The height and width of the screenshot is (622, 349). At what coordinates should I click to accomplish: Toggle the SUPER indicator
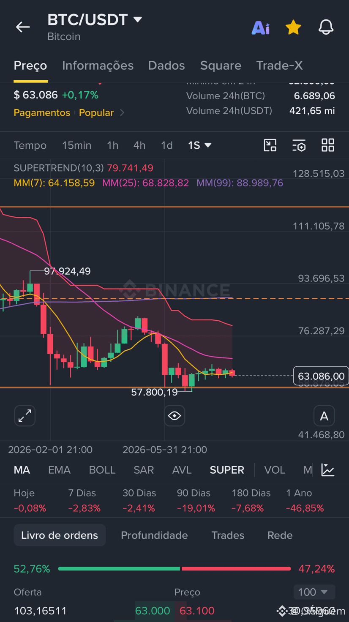pyautogui.click(x=227, y=470)
